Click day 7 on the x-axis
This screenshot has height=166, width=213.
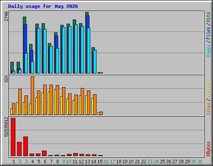click(51, 161)
